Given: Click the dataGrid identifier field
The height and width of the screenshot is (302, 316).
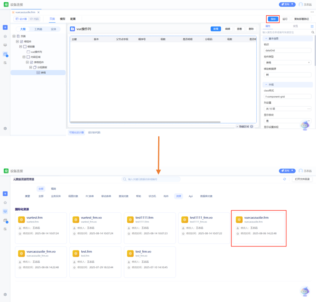Looking at the screenshot, I should 288,50.
